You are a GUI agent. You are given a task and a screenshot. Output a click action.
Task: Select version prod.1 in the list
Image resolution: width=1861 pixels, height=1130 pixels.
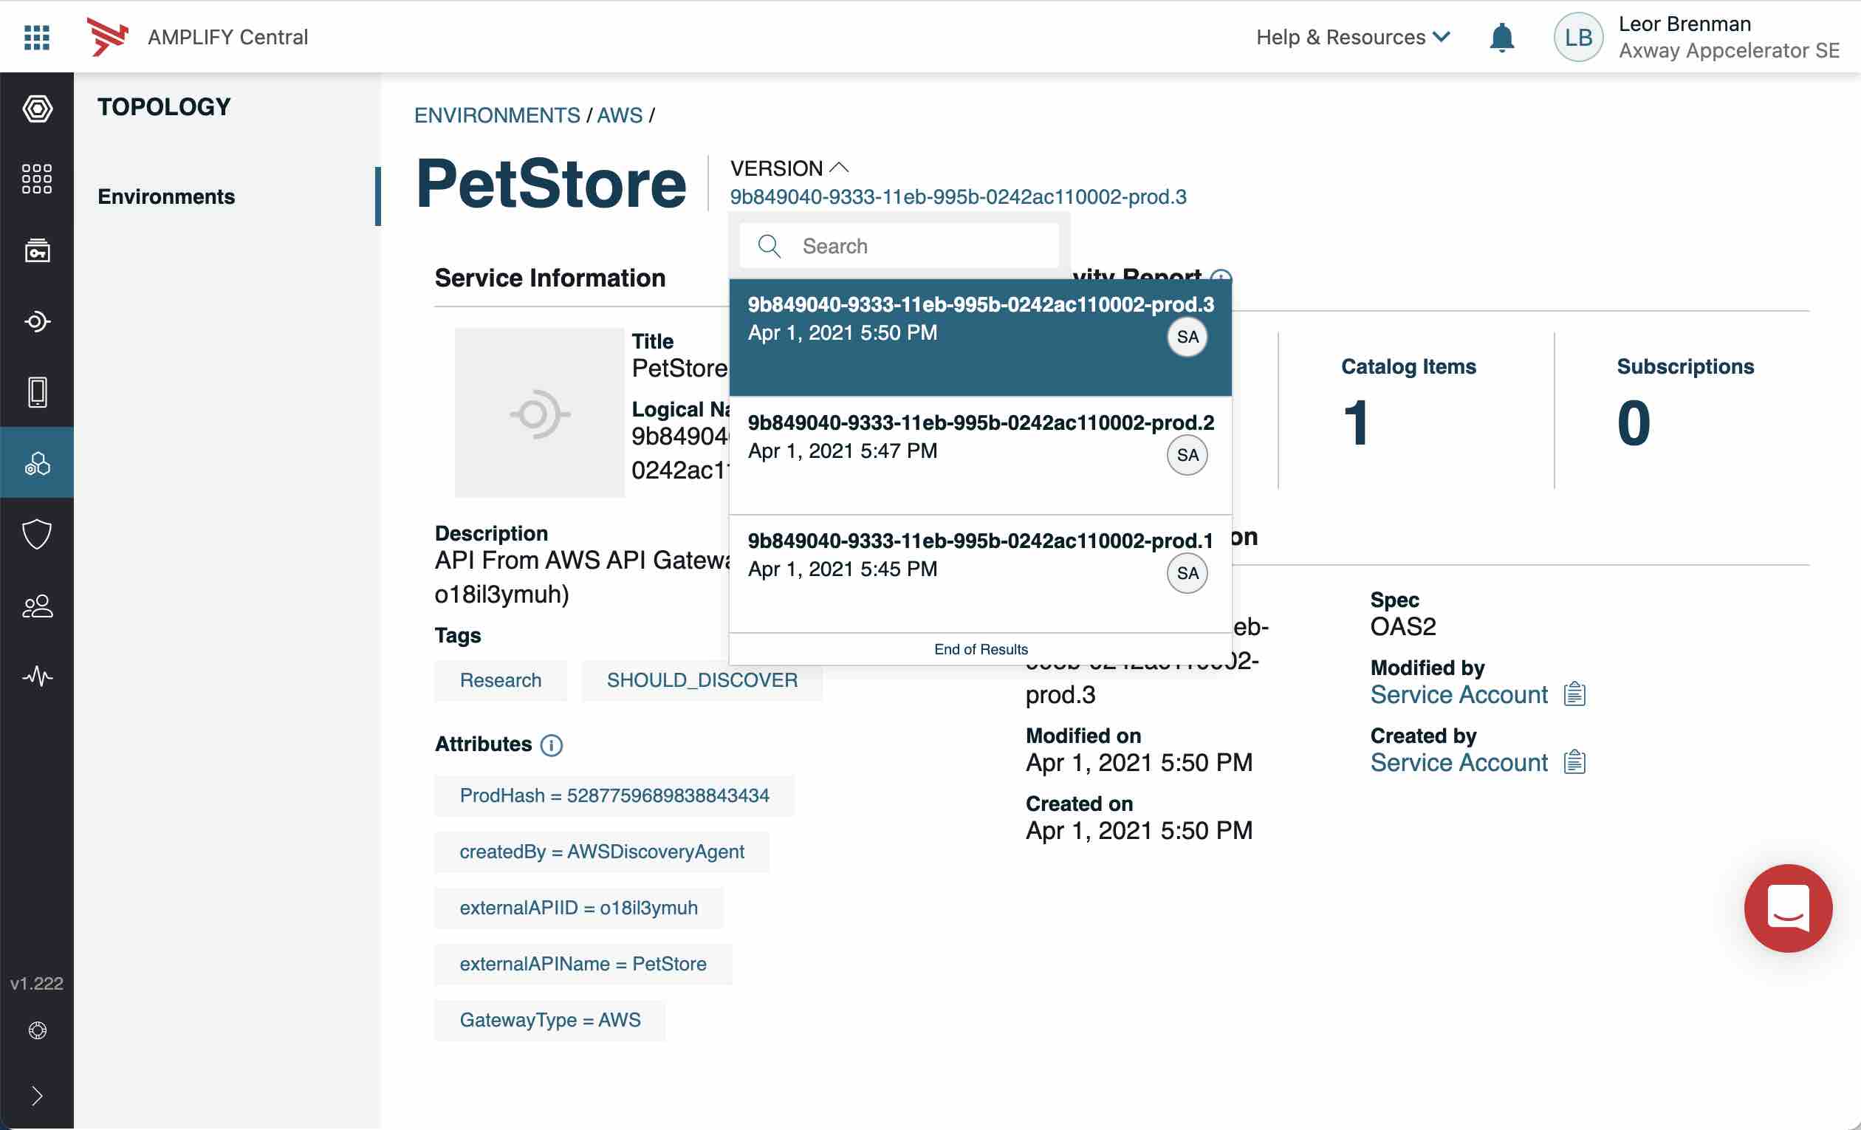pyautogui.click(x=979, y=572)
